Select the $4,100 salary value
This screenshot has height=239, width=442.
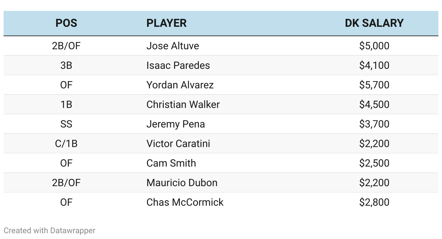coord(374,66)
